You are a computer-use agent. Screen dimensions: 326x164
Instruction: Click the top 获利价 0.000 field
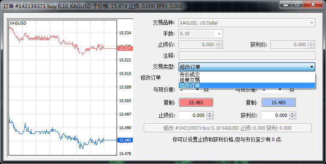coord(289,44)
